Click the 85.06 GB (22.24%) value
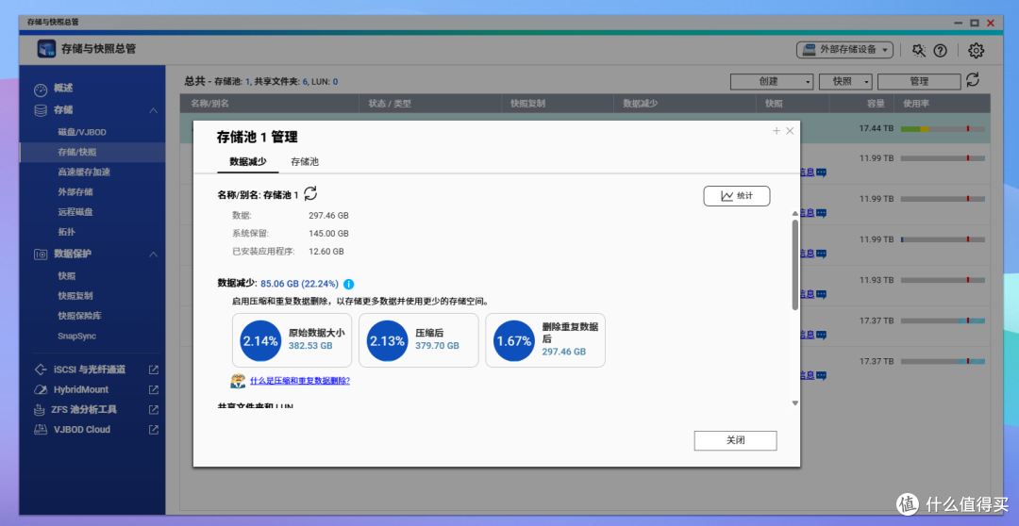1019x526 pixels. click(300, 284)
